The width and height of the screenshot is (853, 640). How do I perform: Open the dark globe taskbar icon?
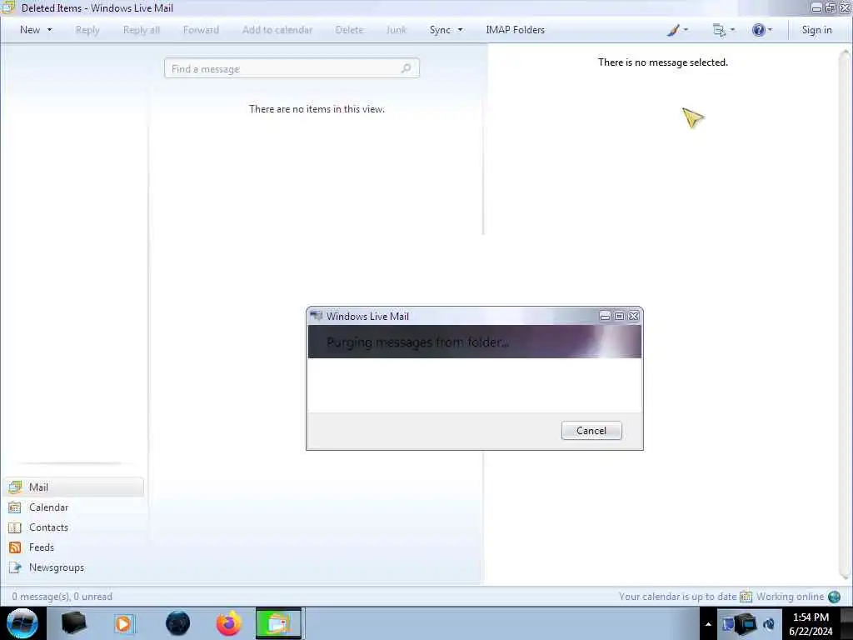[x=178, y=623]
